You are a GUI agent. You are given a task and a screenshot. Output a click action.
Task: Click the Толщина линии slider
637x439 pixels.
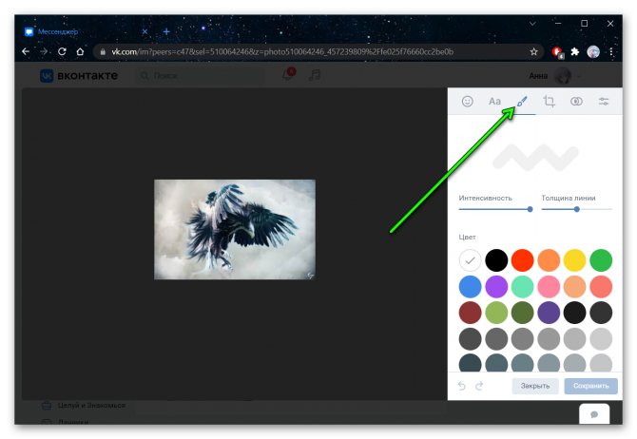click(x=576, y=209)
